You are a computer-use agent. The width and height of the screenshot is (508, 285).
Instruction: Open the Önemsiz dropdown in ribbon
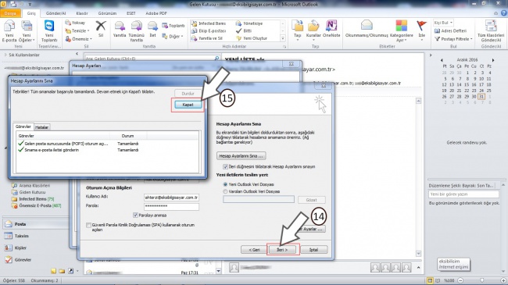pos(78,39)
